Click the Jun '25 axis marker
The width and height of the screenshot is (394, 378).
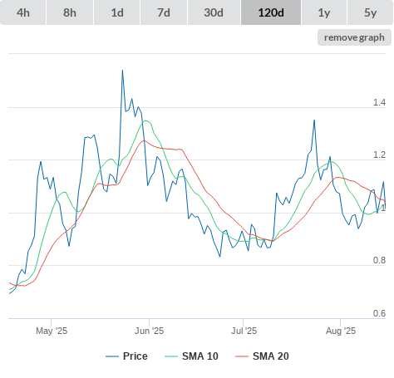(149, 331)
